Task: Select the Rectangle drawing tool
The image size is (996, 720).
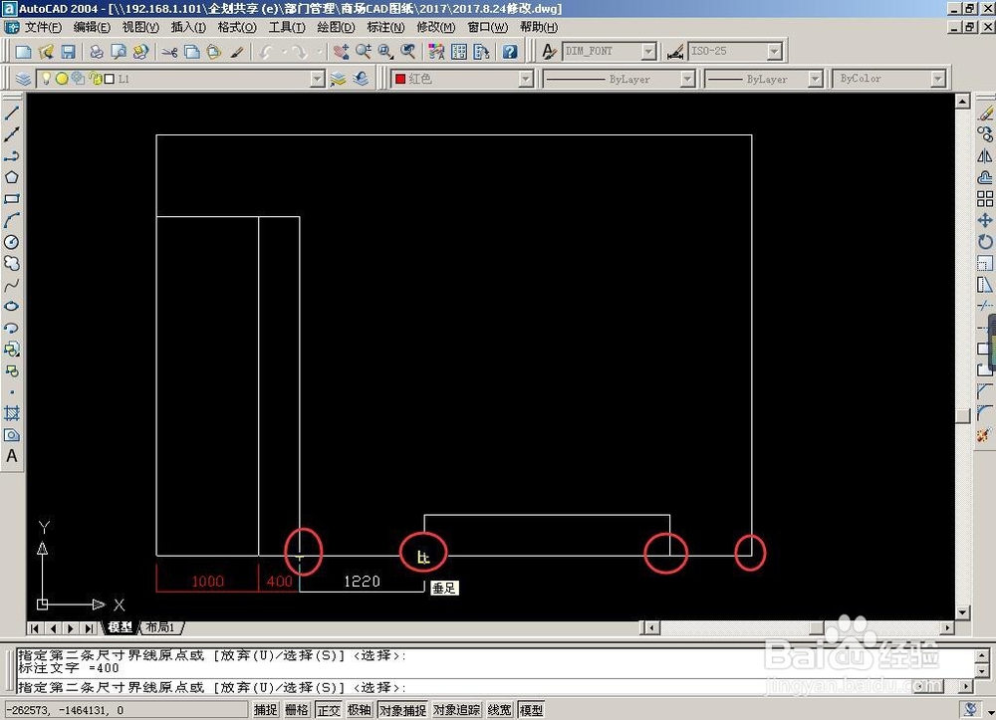Action: coord(11,199)
